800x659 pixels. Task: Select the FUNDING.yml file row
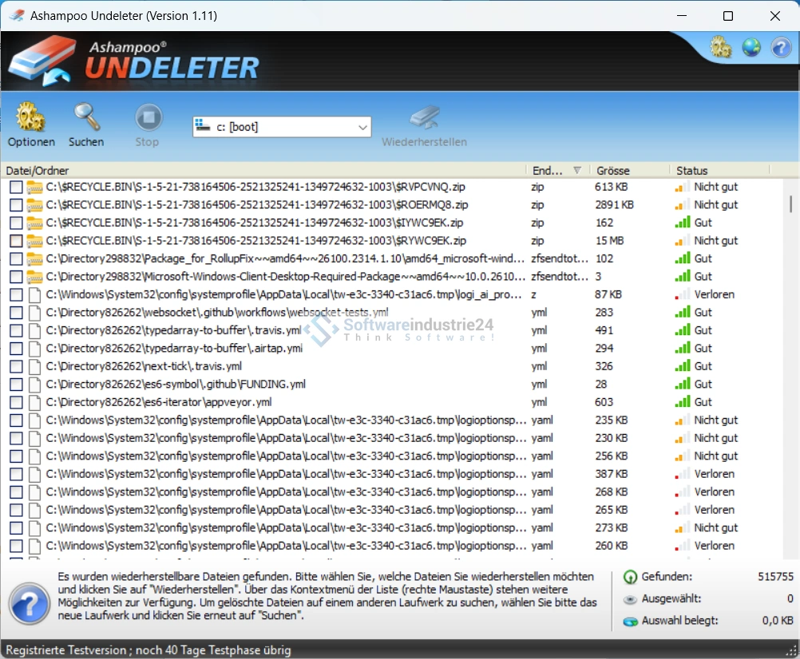[x=176, y=385]
